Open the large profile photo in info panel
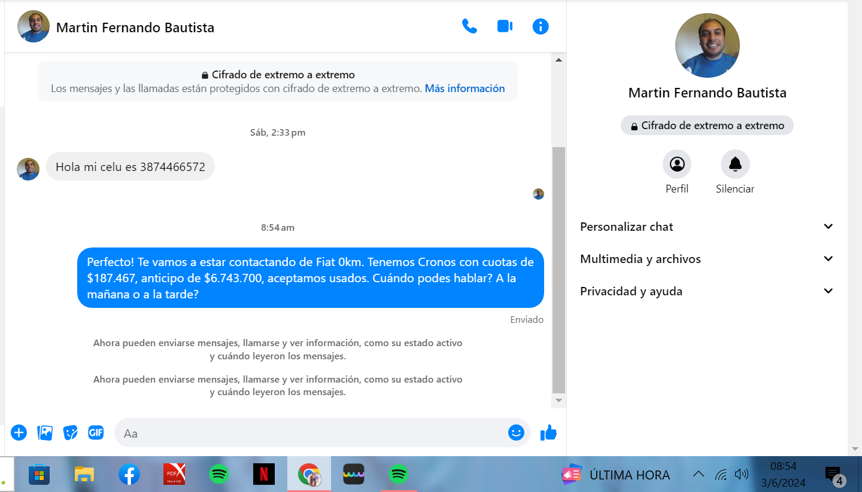Viewport: 862px width, 492px height. [708, 45]
